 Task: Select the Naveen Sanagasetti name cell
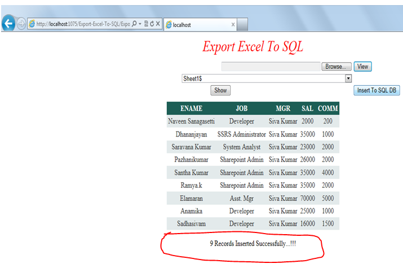[191, 121]
